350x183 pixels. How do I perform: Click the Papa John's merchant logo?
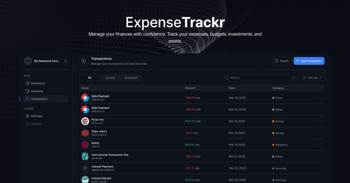coord(85,133)
